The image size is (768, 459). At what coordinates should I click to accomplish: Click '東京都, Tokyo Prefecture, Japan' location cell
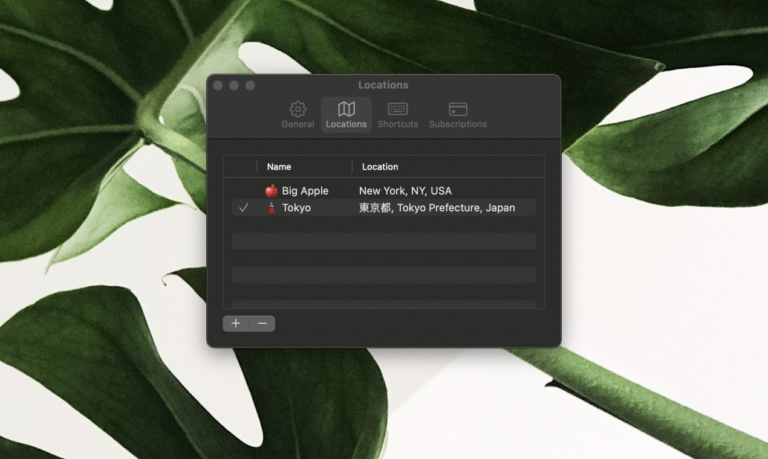[437, 208]
